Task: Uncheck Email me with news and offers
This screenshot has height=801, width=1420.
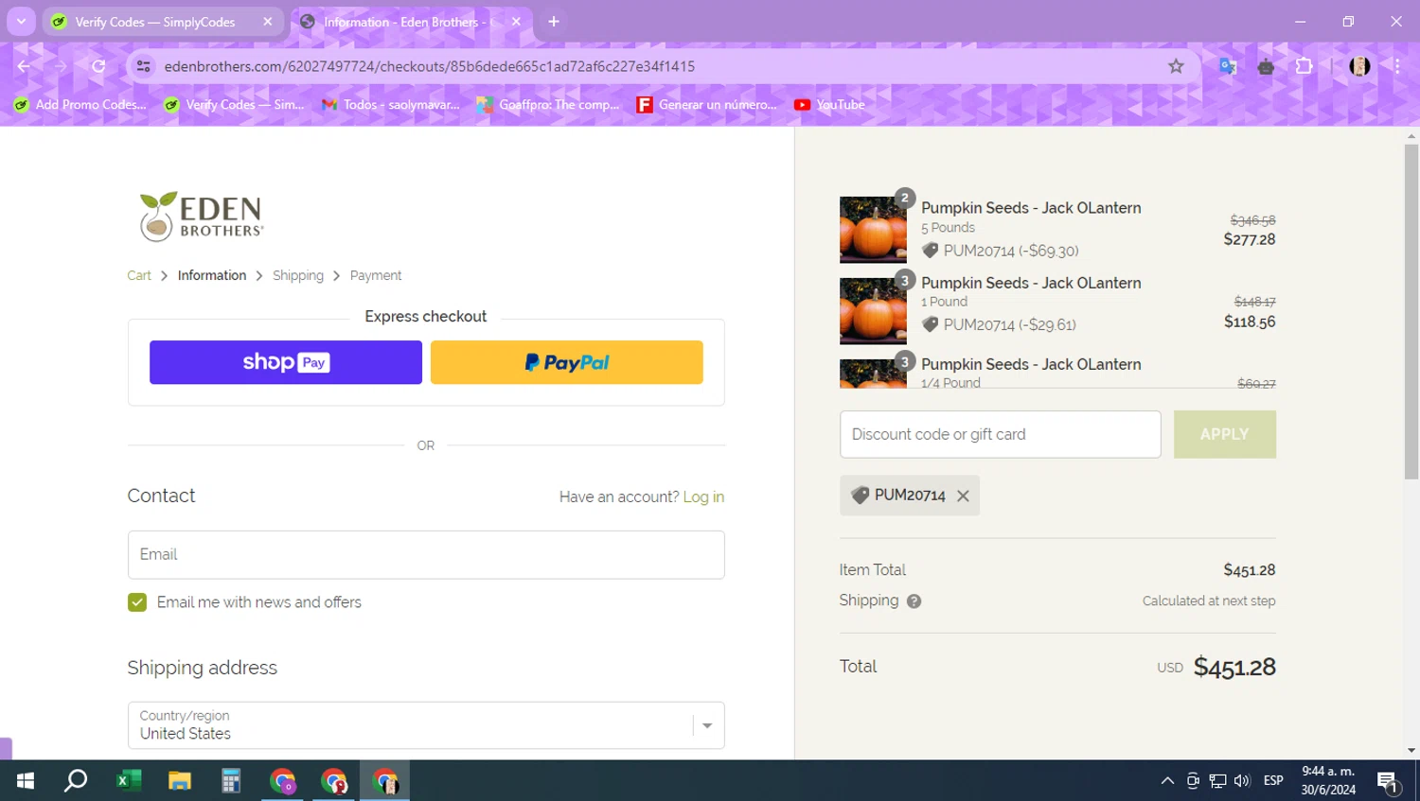Action: tap(137, 602)
